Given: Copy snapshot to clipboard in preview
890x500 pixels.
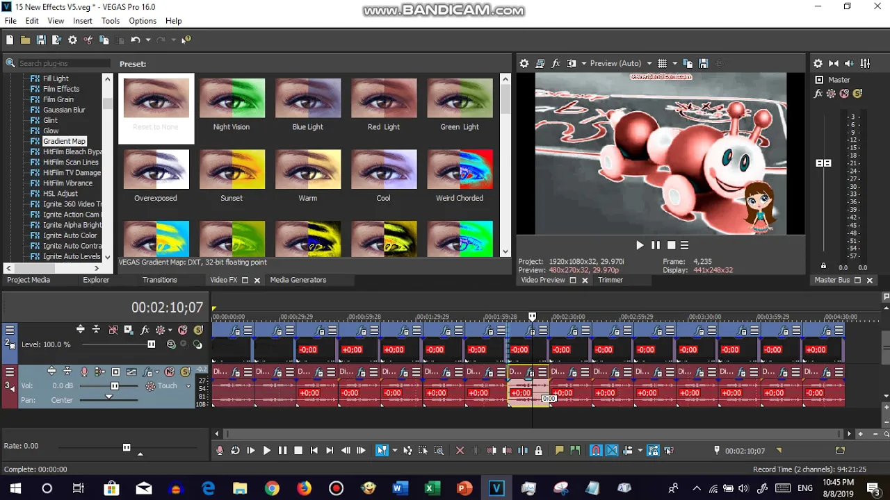Looking at the screenshot, I should [x=688, y=63].
